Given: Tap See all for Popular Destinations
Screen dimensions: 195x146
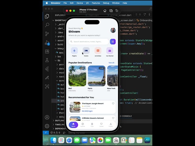Looking at the screenshot, I should coord(112,63).
